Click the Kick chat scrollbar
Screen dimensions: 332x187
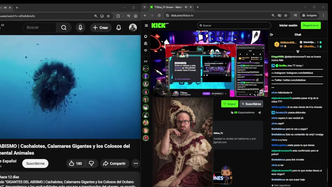point(328,176)
